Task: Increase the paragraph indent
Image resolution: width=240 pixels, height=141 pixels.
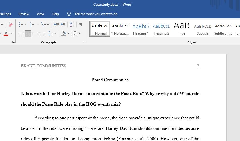Action: tap(63, 25)
